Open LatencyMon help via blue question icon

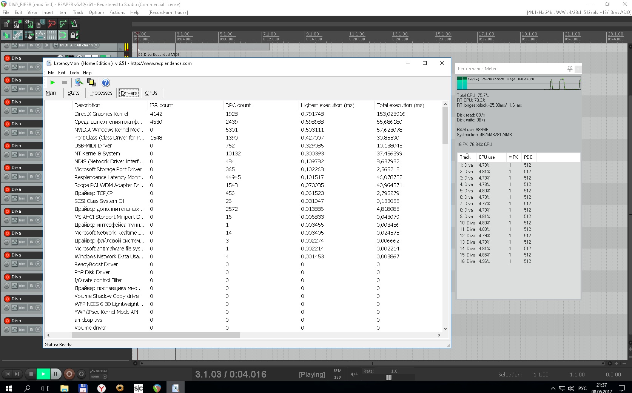pos(106,83)
